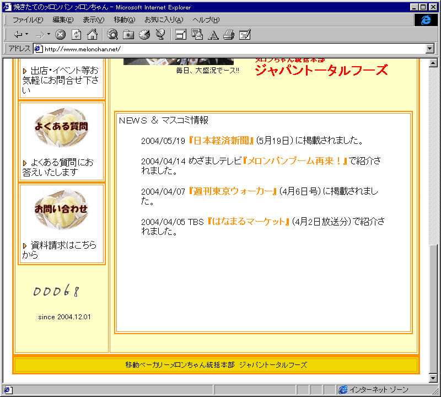441x397 pixels.
Task: Click the page icon in the address bar
Action: pyautogui.click(x=39, y=49)
